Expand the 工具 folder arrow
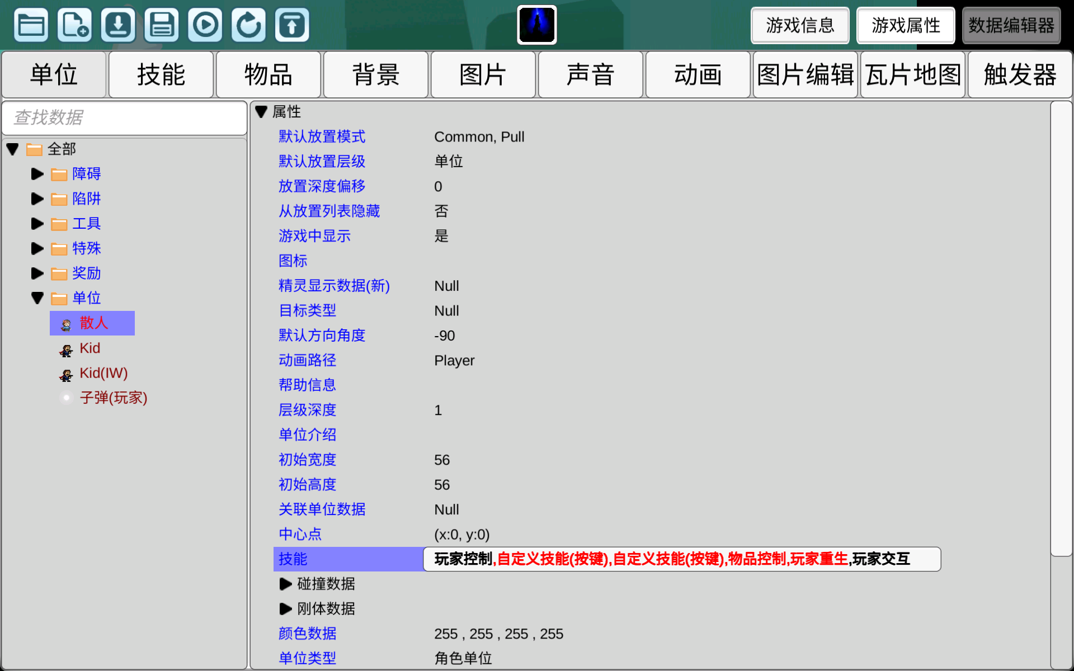Viewport: 1074px width, 671px height. click(x=37, y=224)
